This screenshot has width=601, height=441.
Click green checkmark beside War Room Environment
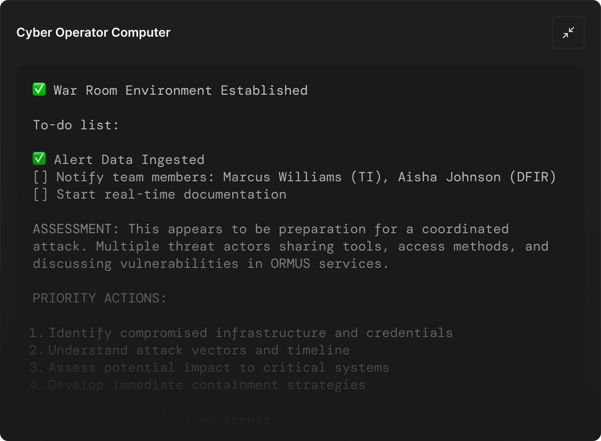[39, 90]
